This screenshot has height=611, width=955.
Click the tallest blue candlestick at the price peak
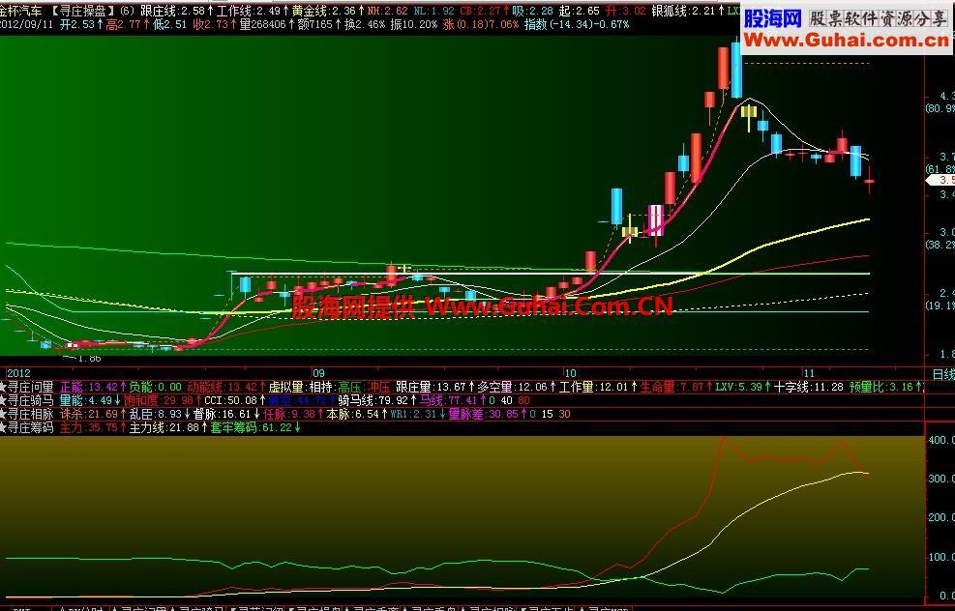pyautogui.click(x=737, y=68)
